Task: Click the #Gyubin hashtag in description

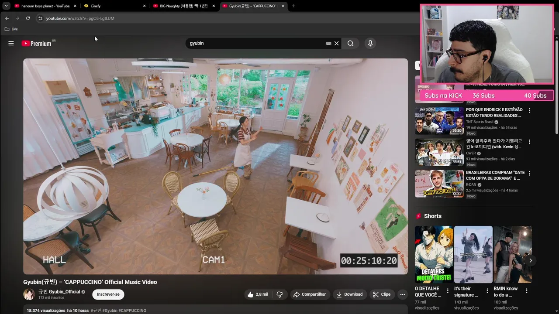Action: pyautogui.click(x=110, y=311)
